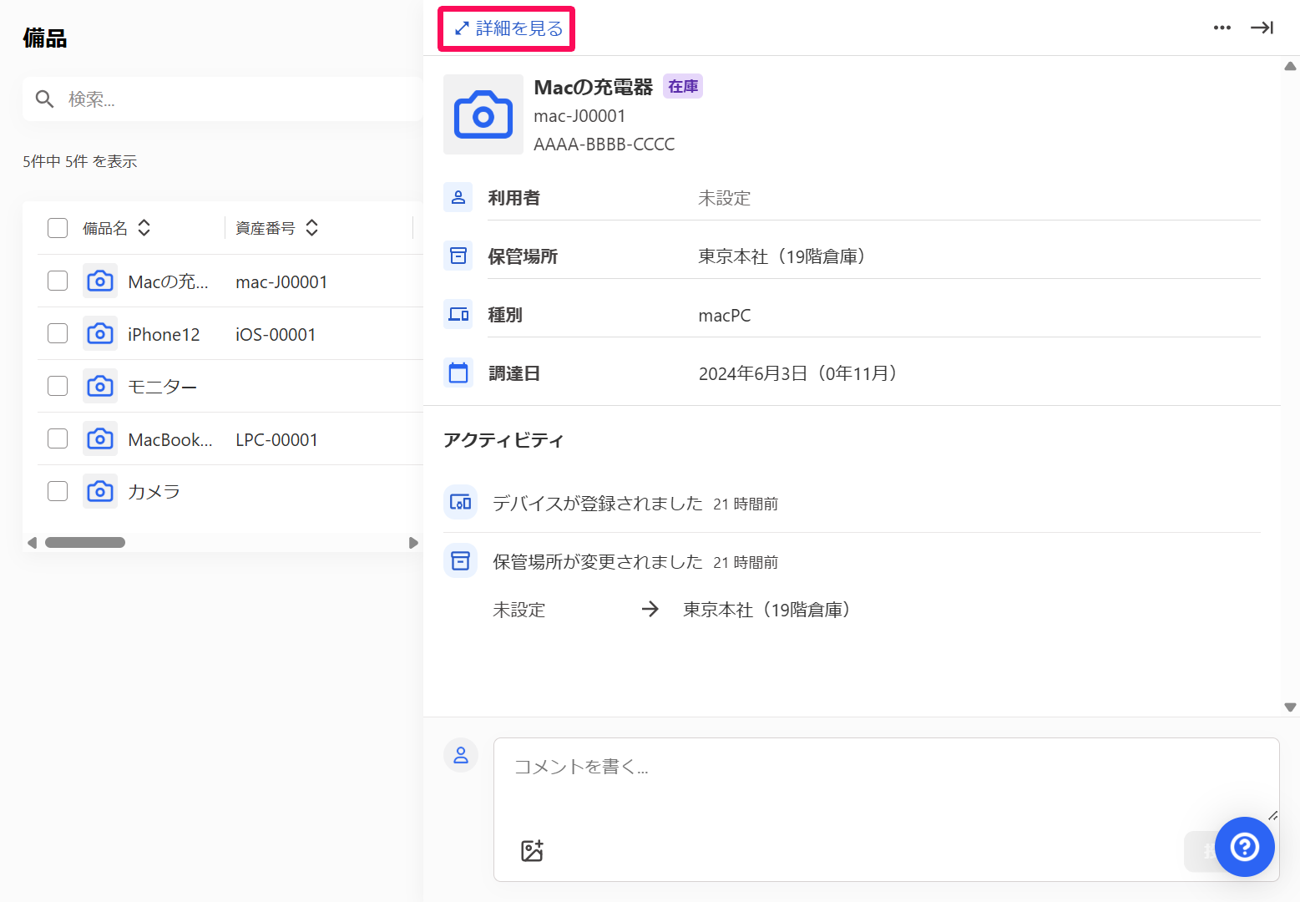Click the Macの充電器 title in the detail panel
Screen dimensions: 1300x902
594,87
